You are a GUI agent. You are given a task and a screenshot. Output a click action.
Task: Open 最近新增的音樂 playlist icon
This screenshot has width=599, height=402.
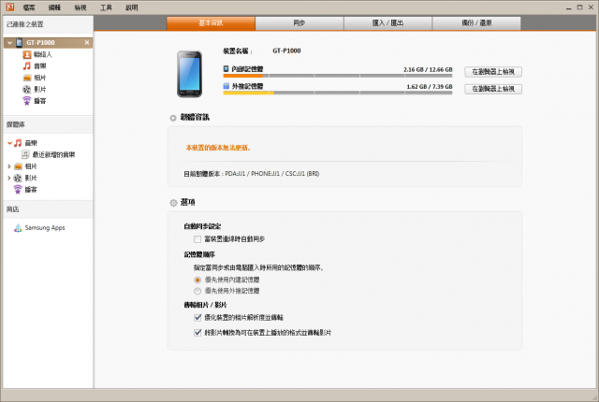coord(25,154)
